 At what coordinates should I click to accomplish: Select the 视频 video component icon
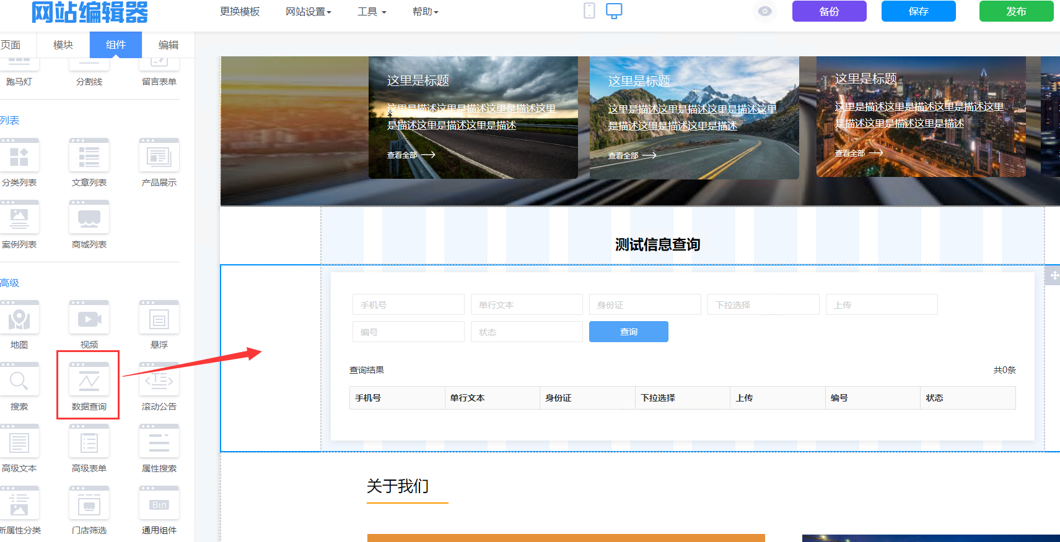tap(89, 319)
